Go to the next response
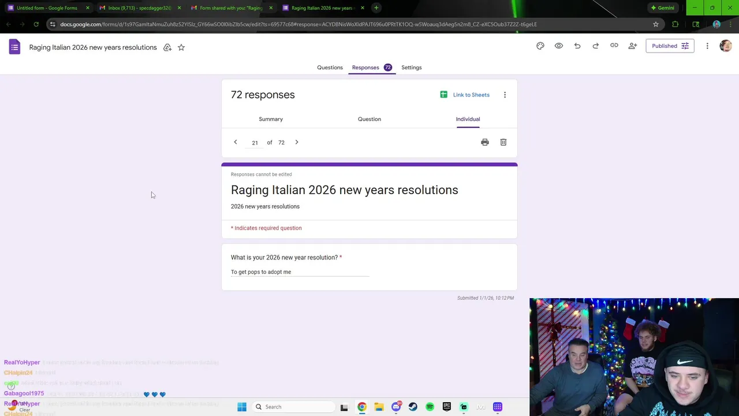 pyautogui.click(x=297, y=142)
